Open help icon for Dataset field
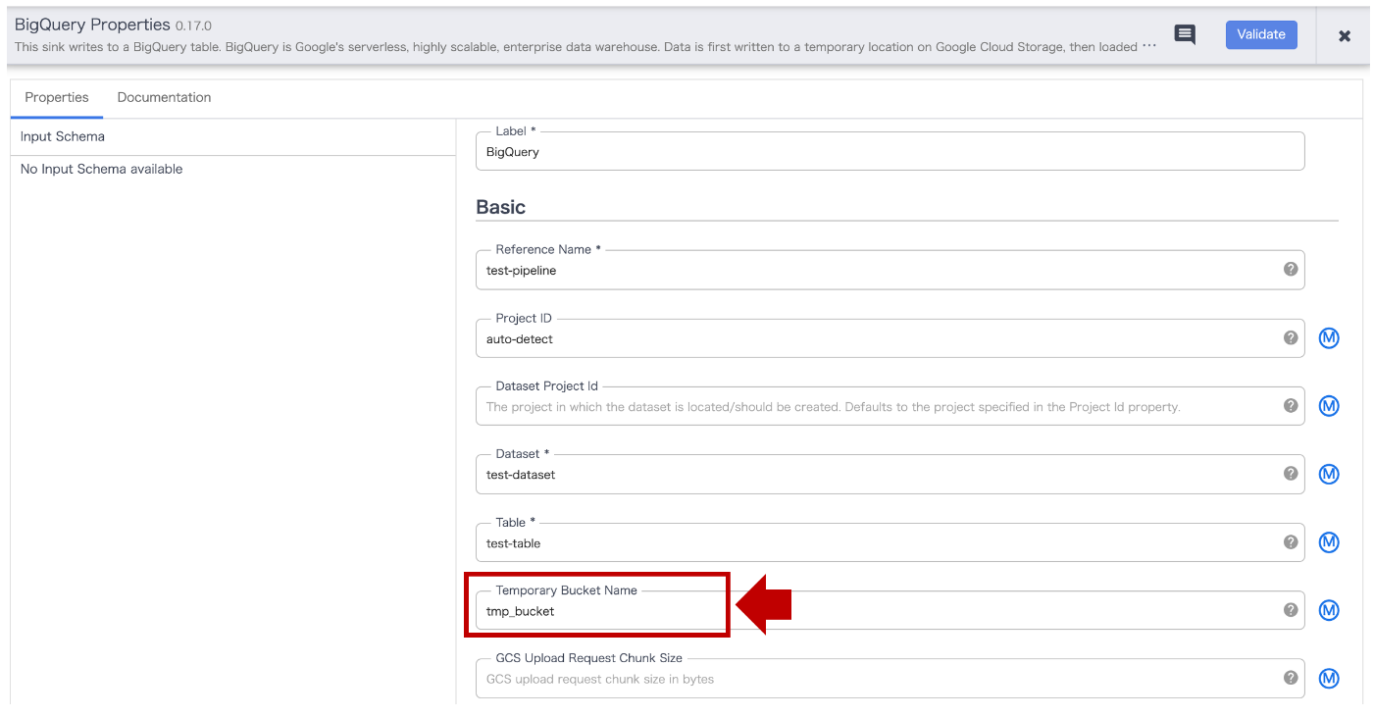Image resolution: width=1373 pixels, height=717 pixels. click(x=1291, y=474)
